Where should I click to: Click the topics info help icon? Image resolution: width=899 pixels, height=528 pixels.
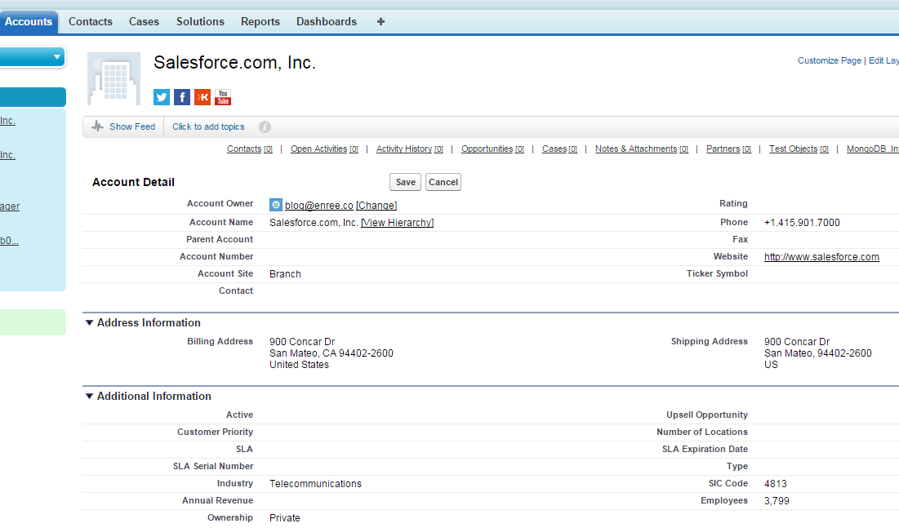click(x=265, y=126)
